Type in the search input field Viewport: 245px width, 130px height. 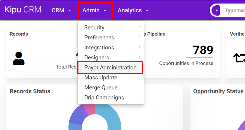234,11
